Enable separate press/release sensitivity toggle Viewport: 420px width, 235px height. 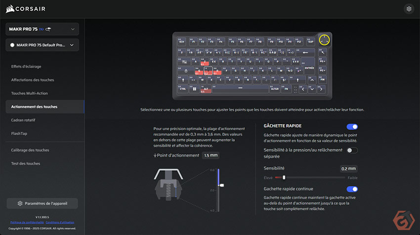[352, 150]
